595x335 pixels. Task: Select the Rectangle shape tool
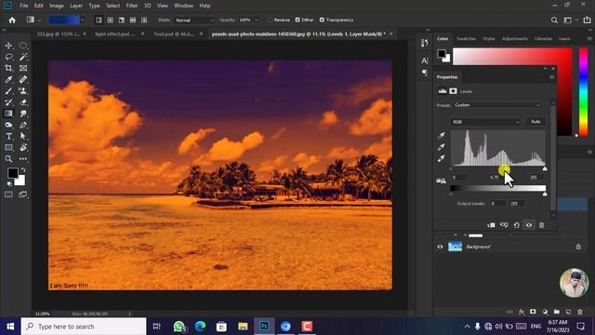[x=8, y=148]
